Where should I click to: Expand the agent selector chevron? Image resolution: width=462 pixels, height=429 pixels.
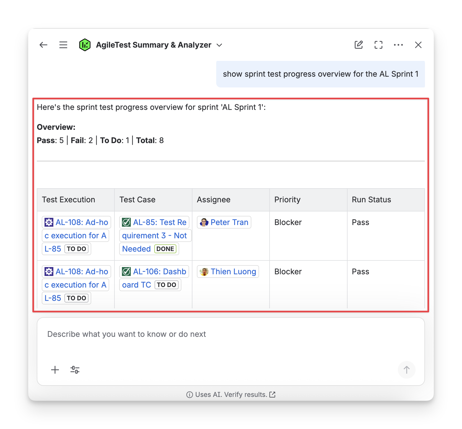point(219,45)
